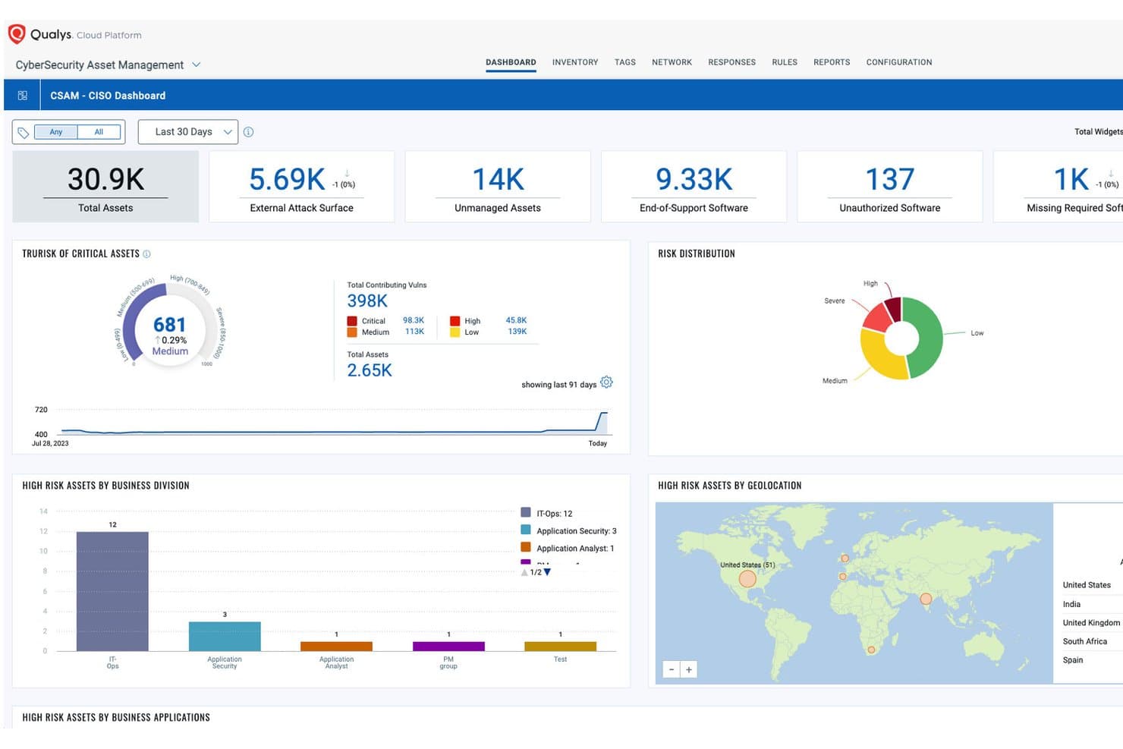Open the Configuration tab
Image resolution: width=1123 pixels, height=749 pixels.
[x=899, y=62]
